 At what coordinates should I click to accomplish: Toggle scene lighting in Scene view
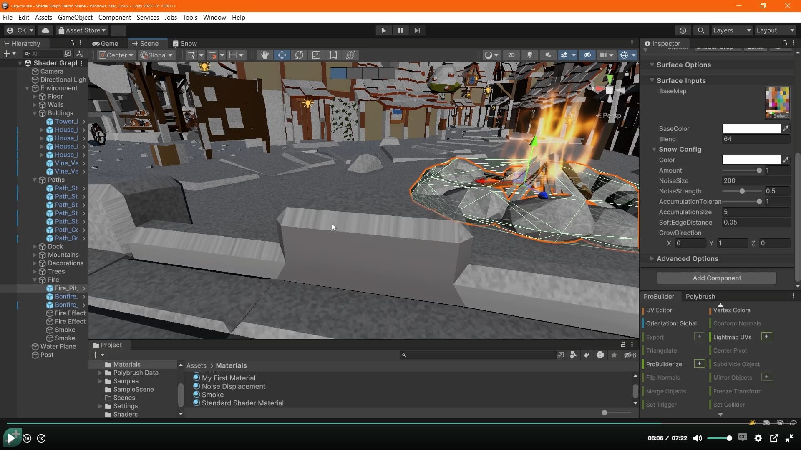(530, 55)
